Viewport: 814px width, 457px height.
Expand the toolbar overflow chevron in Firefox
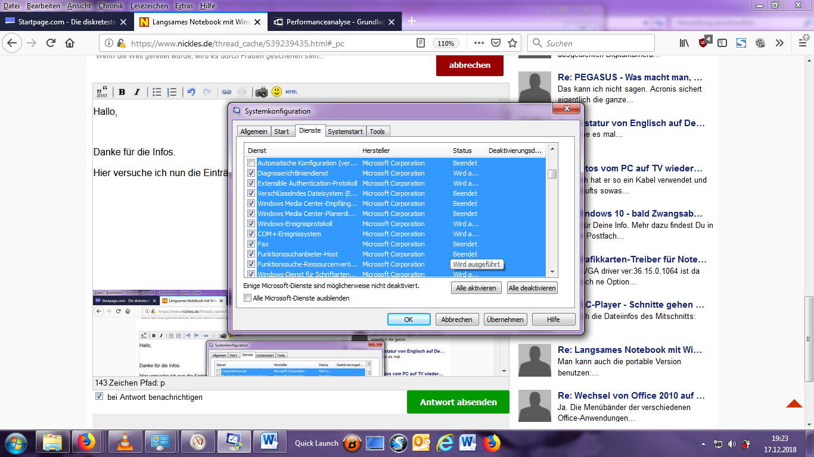[779, 43]
